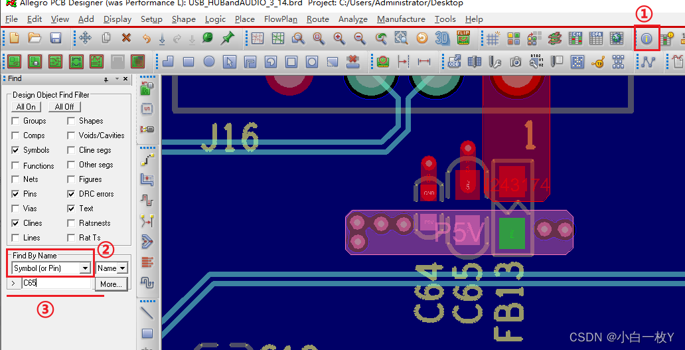The height and width of the screenshot is (350, 685).
Task: Check the Shapes checkbox
Action: click(71, 121)
